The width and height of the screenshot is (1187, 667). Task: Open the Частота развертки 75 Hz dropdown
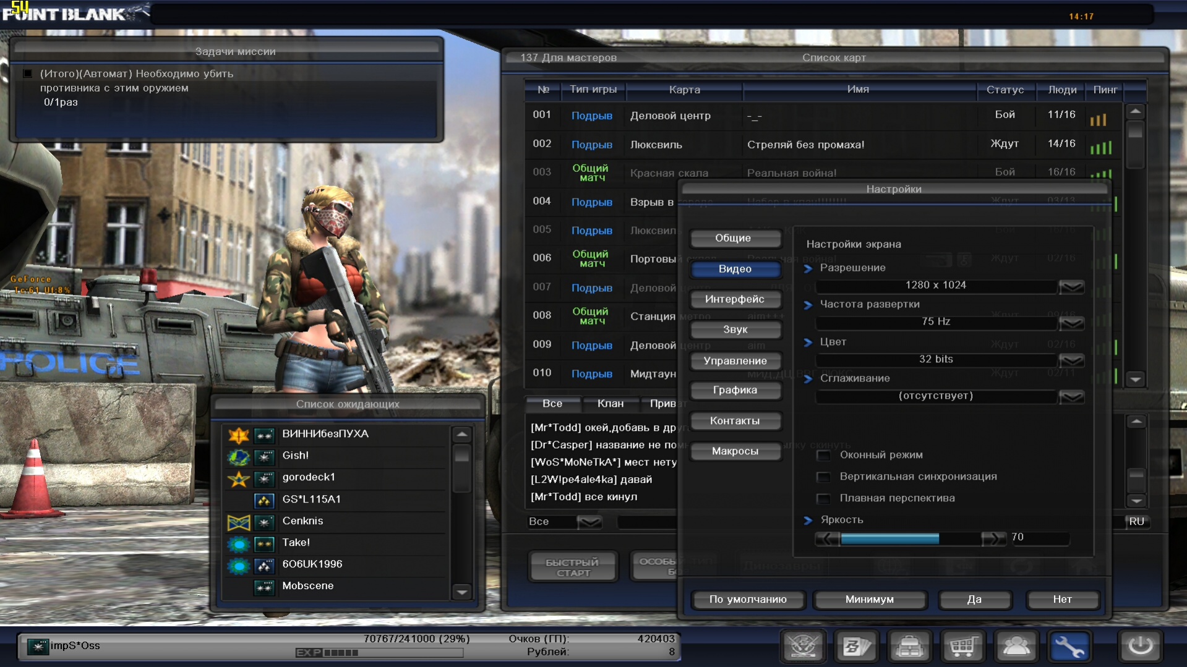[1071, 323]
